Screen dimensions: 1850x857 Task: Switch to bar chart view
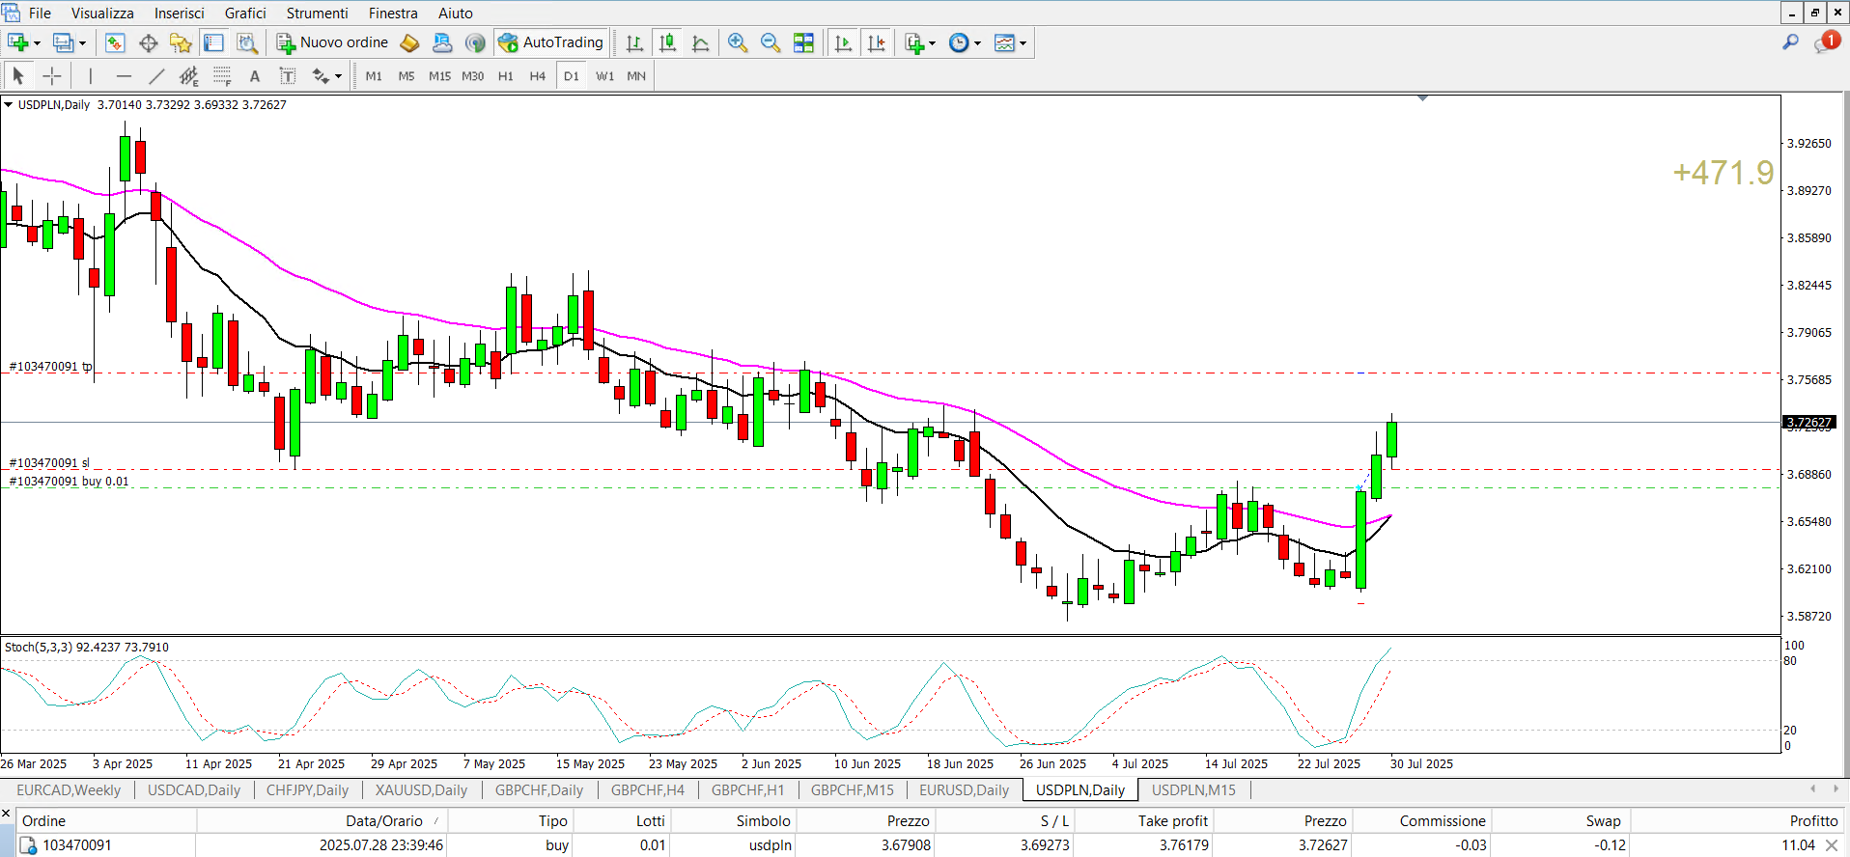click(634, 42)
